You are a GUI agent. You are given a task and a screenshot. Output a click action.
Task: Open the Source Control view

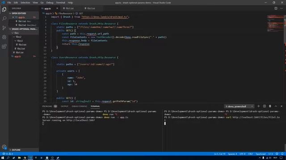(x=4, y=28)
